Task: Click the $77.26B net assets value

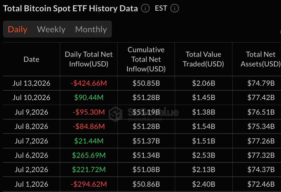Action: tap(261, 141)
